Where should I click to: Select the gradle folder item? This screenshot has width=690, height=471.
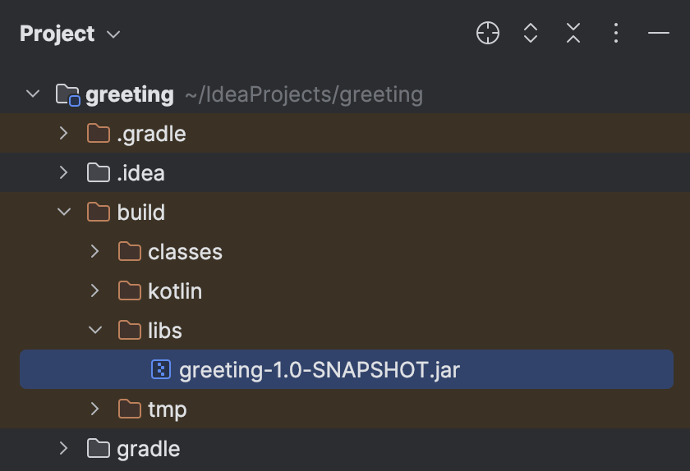click(148, 449)
